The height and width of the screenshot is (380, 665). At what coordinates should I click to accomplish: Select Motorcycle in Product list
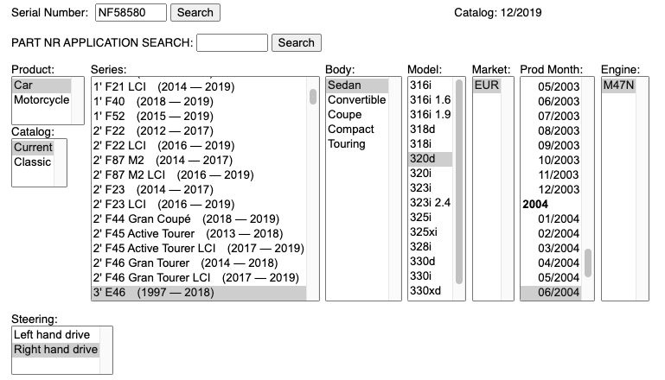point(42,100)
